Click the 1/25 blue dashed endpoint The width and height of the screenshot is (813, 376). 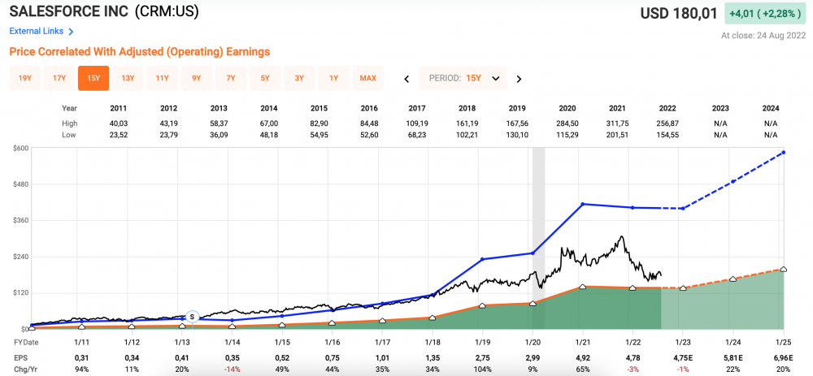pos(784,152)
